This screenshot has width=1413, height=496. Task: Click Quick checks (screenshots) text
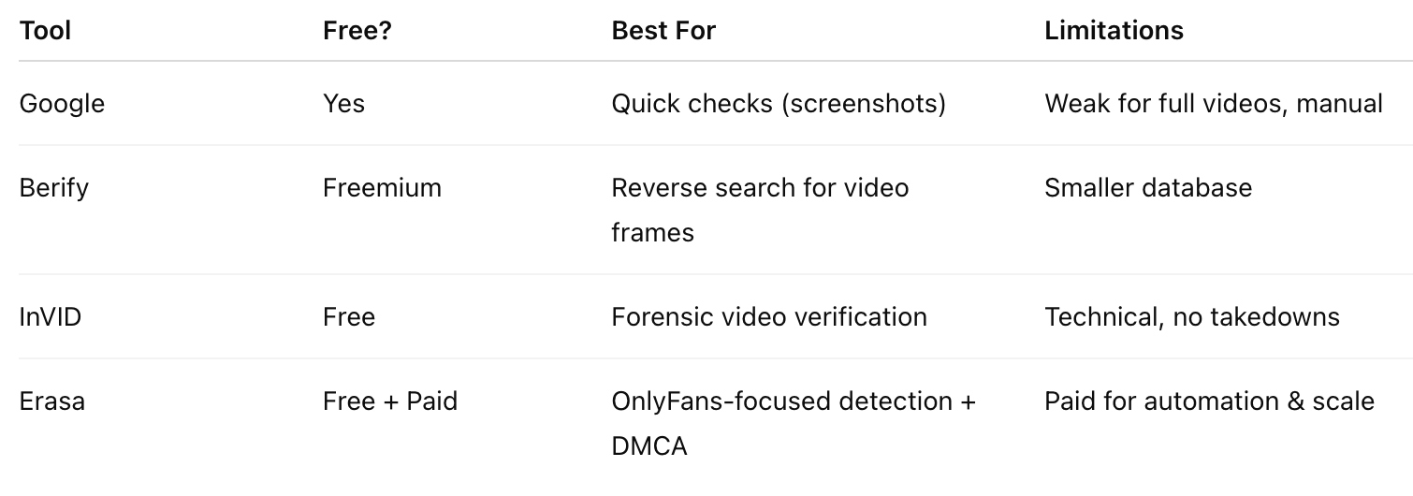[x=779, y=104]
